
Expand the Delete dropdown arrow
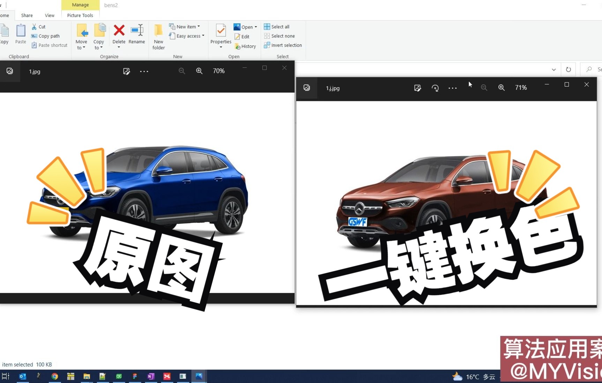point(119,47)
